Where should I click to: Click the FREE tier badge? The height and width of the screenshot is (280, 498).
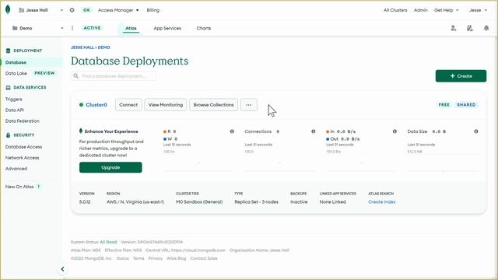444,105
